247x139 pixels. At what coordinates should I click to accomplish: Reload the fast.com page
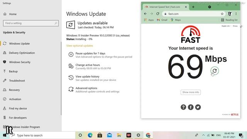click(x=158, y=14)
